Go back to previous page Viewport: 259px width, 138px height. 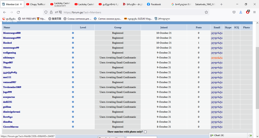(5, 12)
